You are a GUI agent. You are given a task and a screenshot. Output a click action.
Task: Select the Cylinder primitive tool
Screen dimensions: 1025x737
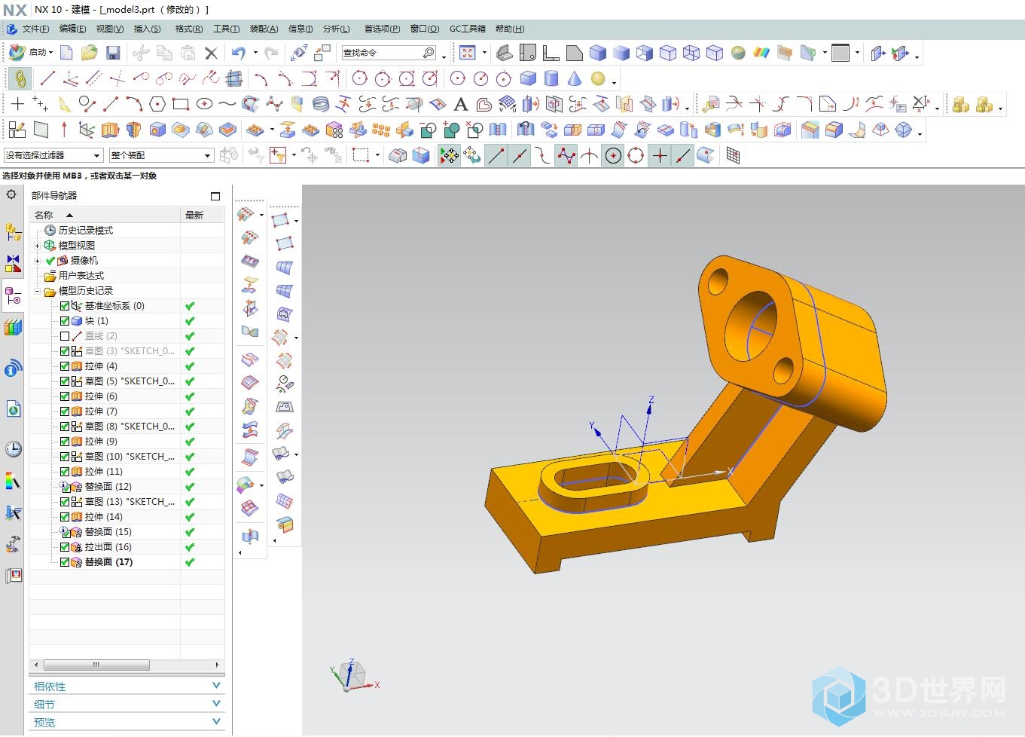point(551,78)
